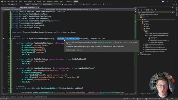
Task: Open the Unit Test Sessions tab
Action: tap(28, 96)
